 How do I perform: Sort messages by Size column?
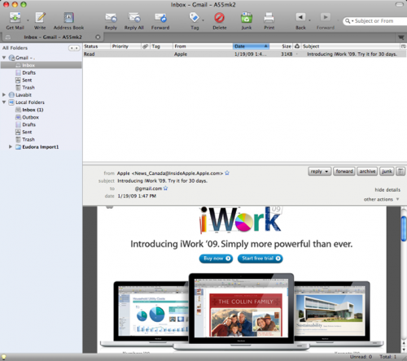[282, 46]
